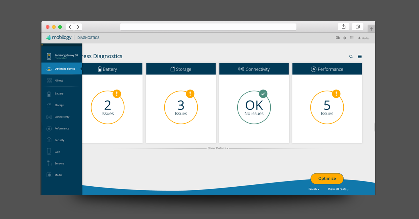The width and height of the screenshot is (419, 219).
Task: Open a new tab with the plus button
Action: tap(371, 29)
